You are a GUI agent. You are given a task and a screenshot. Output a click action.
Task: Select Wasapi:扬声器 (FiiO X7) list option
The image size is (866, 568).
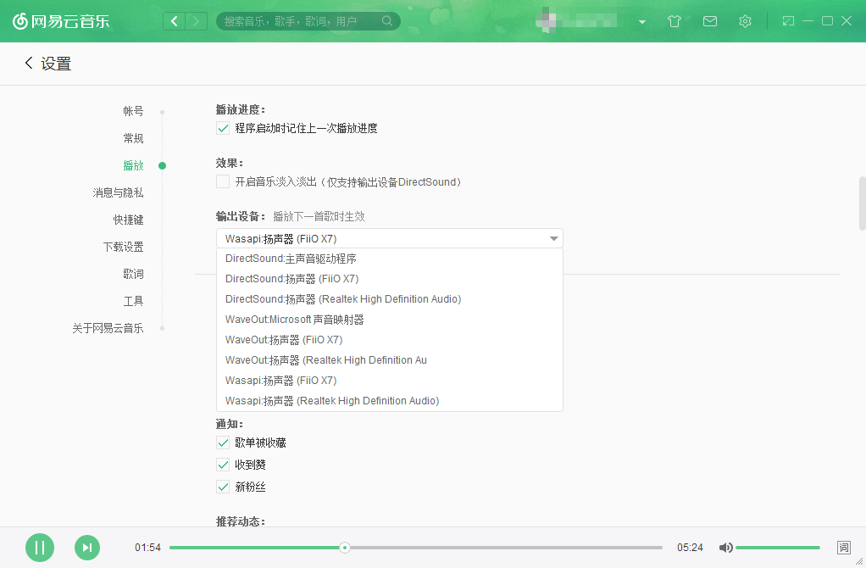tap(390, 380)
